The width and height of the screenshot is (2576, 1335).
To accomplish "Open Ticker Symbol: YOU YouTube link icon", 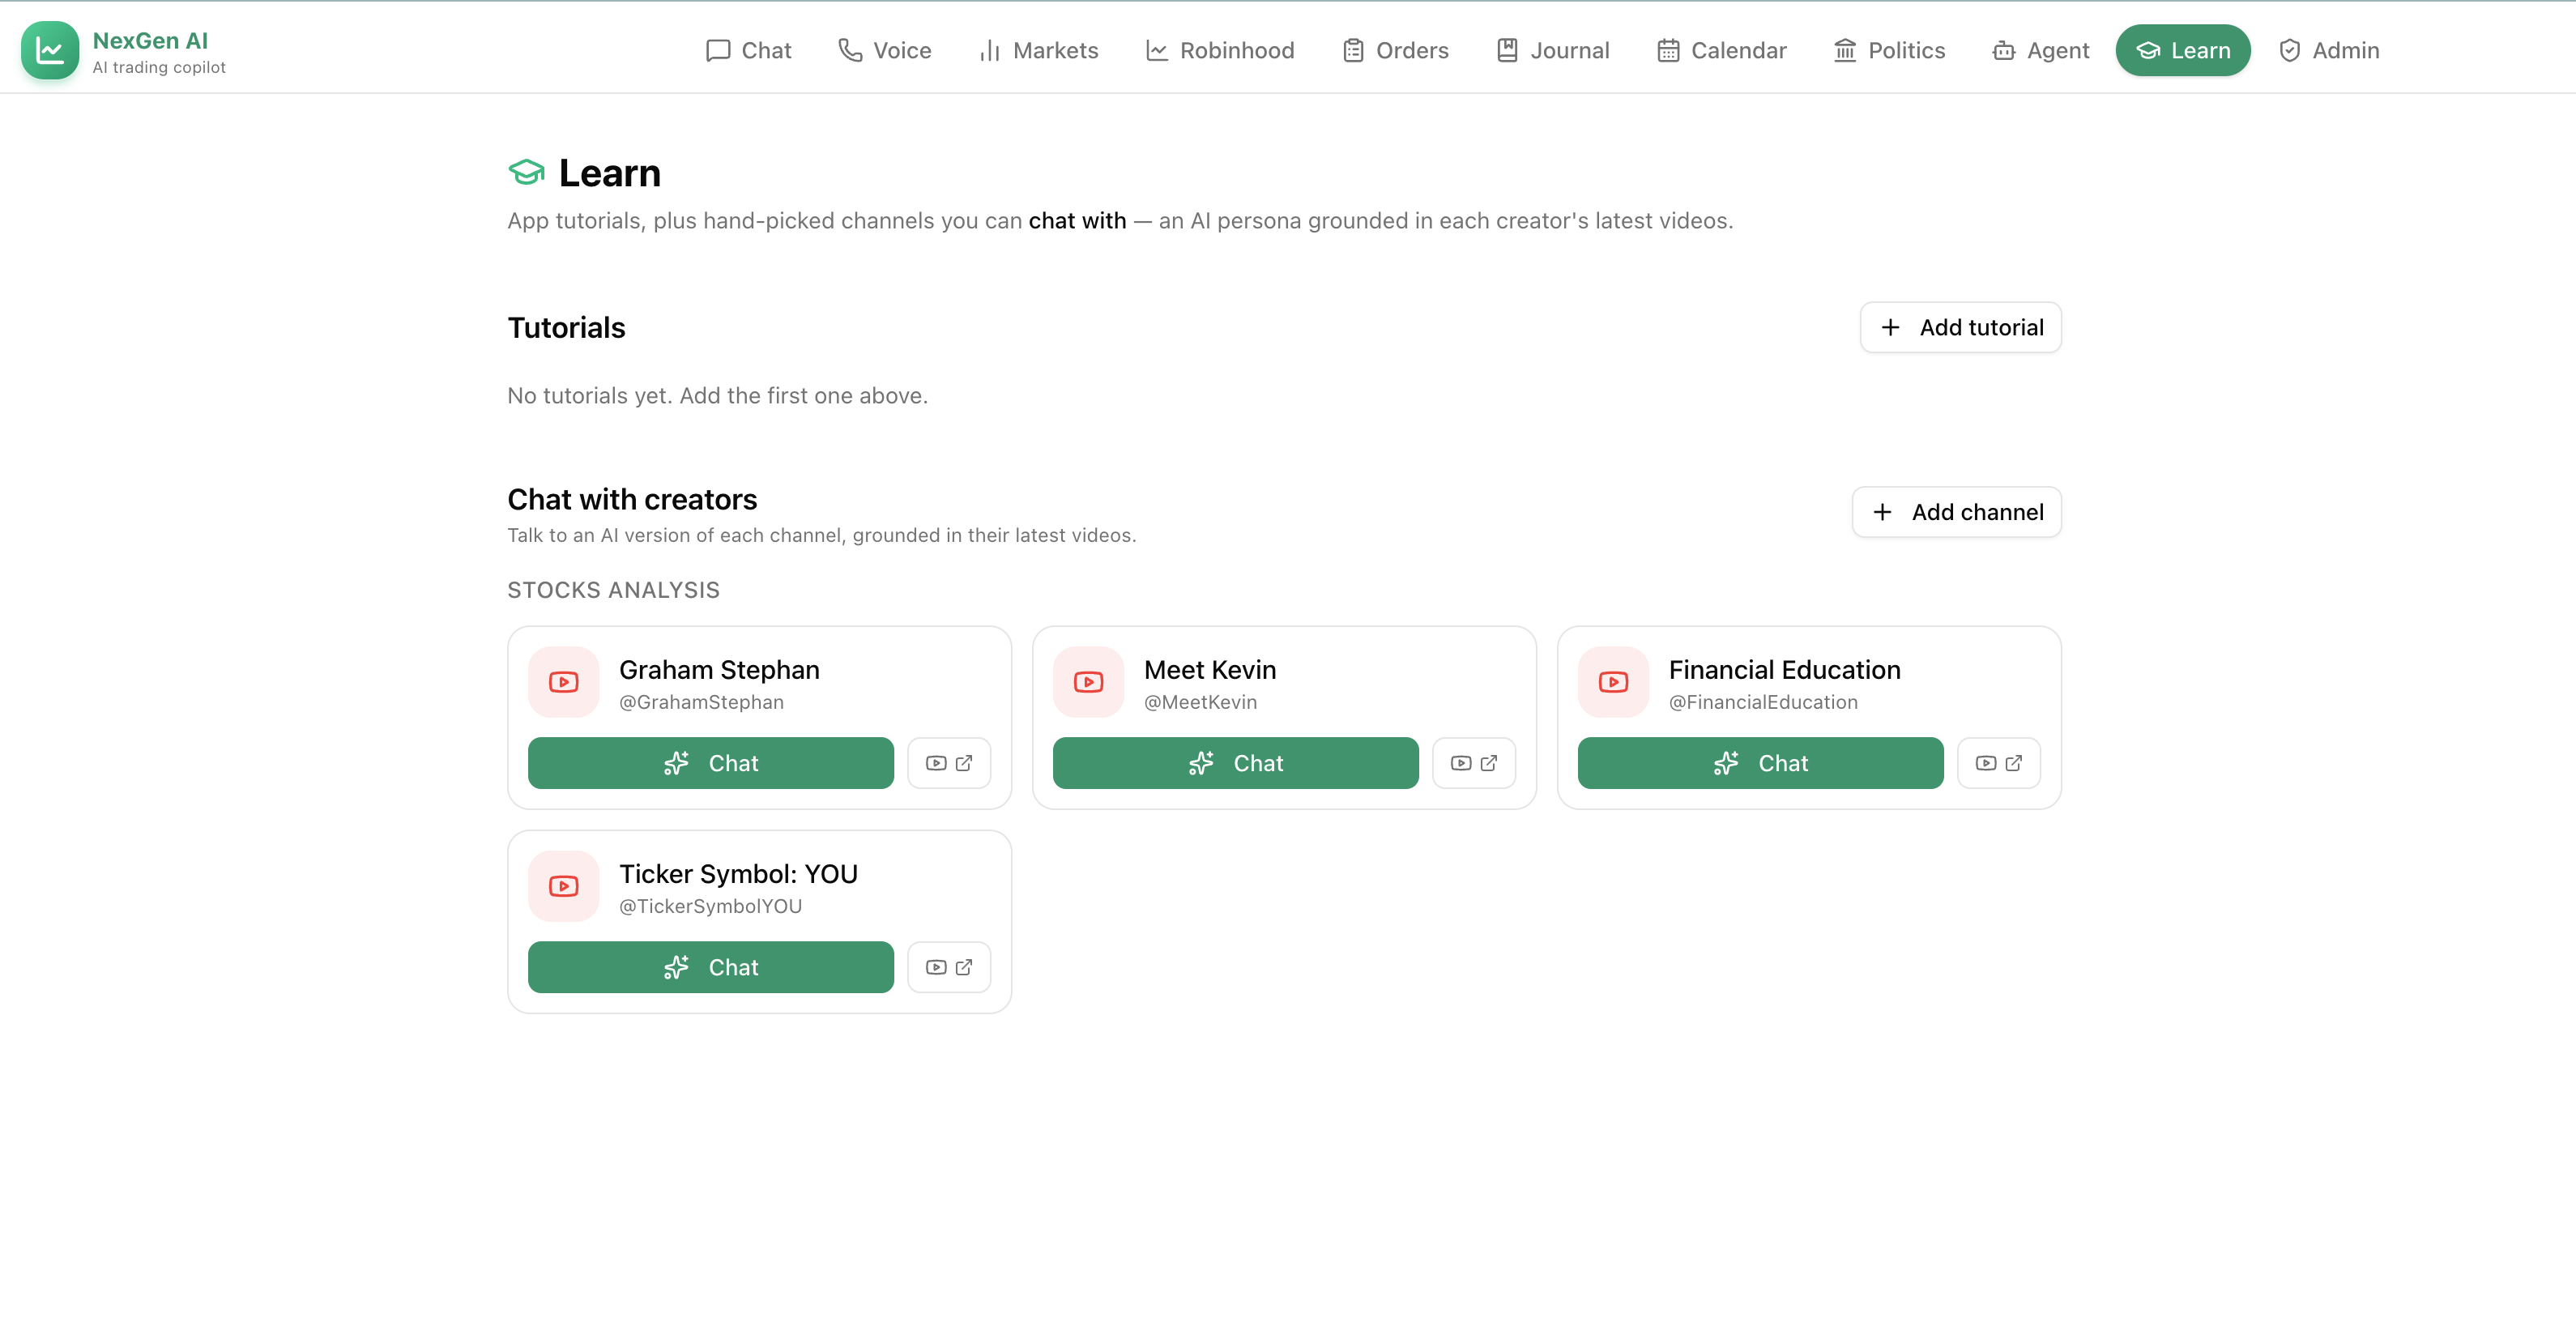I will [949, 967].
